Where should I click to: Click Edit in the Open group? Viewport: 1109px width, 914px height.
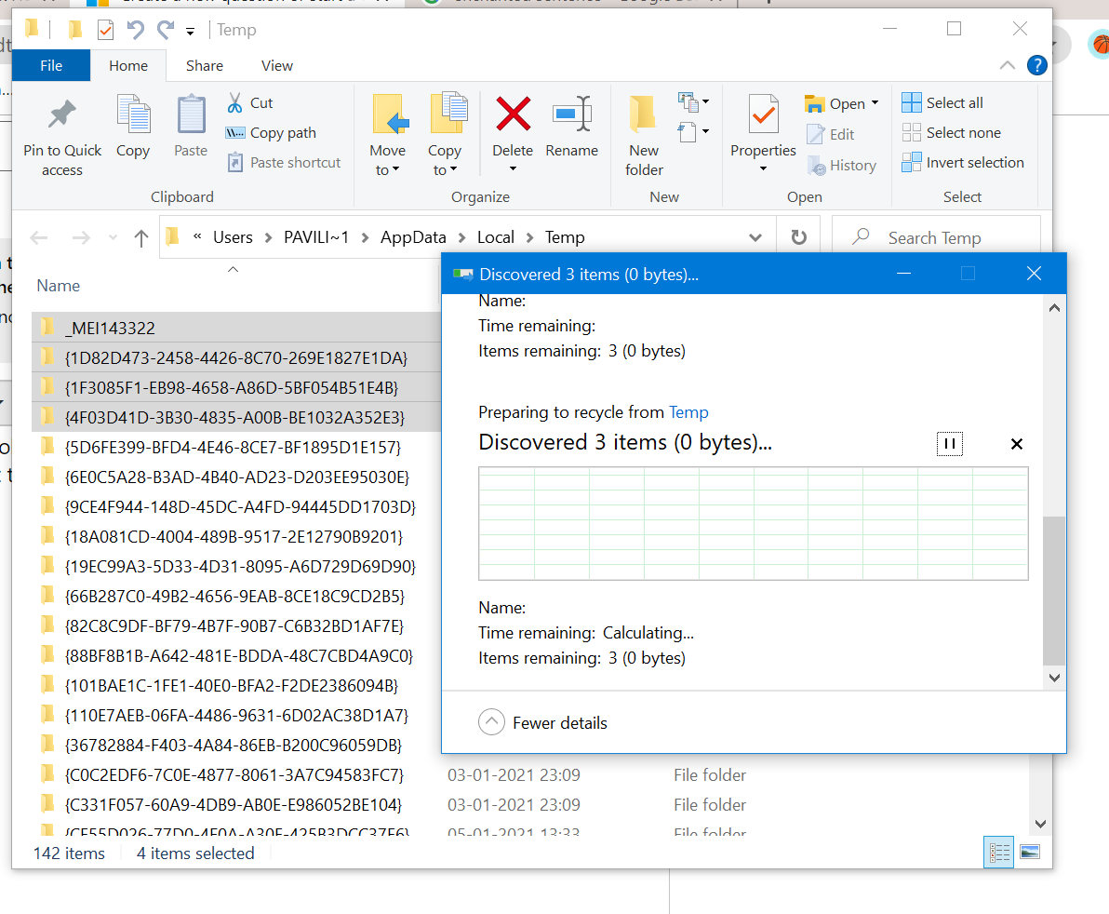[830, 134]
